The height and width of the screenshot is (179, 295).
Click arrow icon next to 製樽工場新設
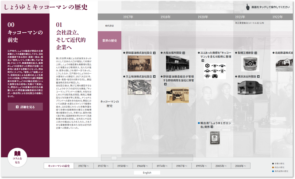pos(256,53)
